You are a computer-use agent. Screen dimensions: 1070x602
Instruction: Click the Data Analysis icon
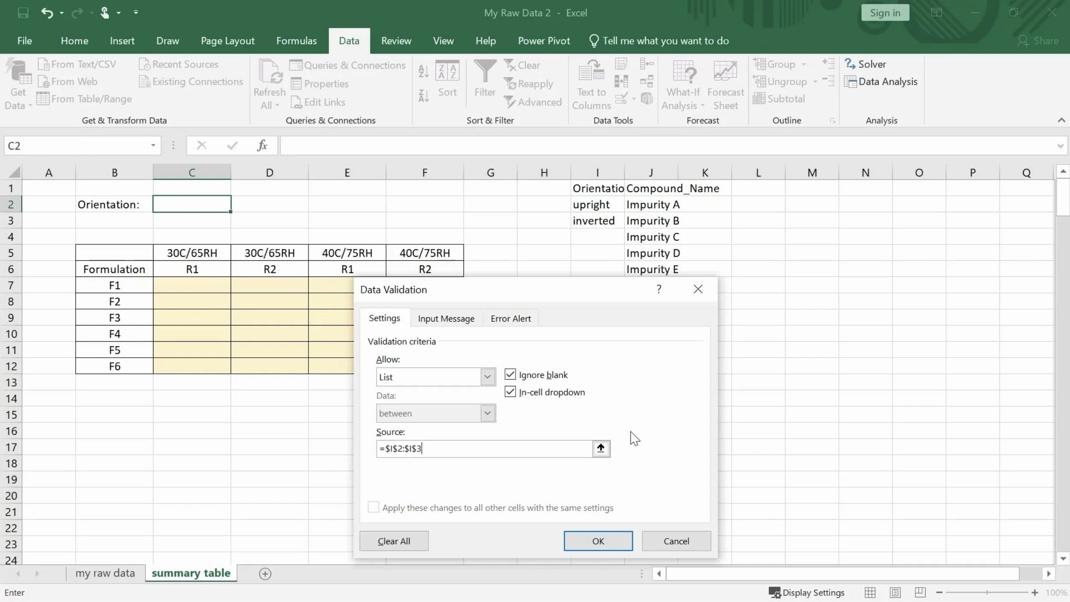point(881,81)
